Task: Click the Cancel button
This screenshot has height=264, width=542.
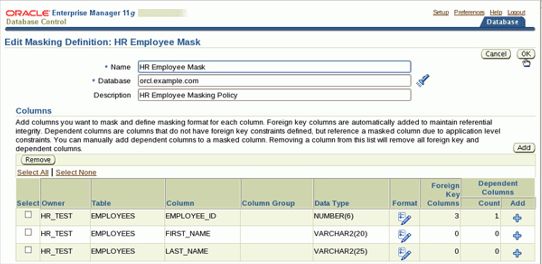Action: (496, 54)
